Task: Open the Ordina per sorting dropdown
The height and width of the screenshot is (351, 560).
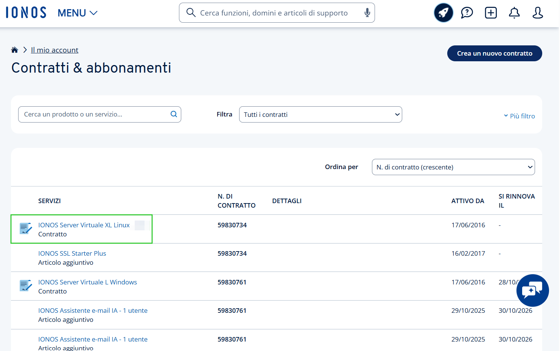Action: (453, 167)
